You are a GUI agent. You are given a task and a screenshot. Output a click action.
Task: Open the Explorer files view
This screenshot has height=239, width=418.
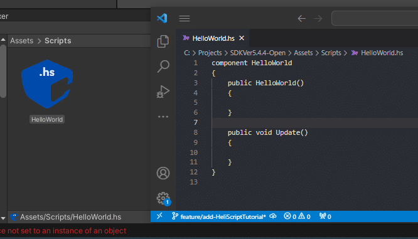coord(163,41)
